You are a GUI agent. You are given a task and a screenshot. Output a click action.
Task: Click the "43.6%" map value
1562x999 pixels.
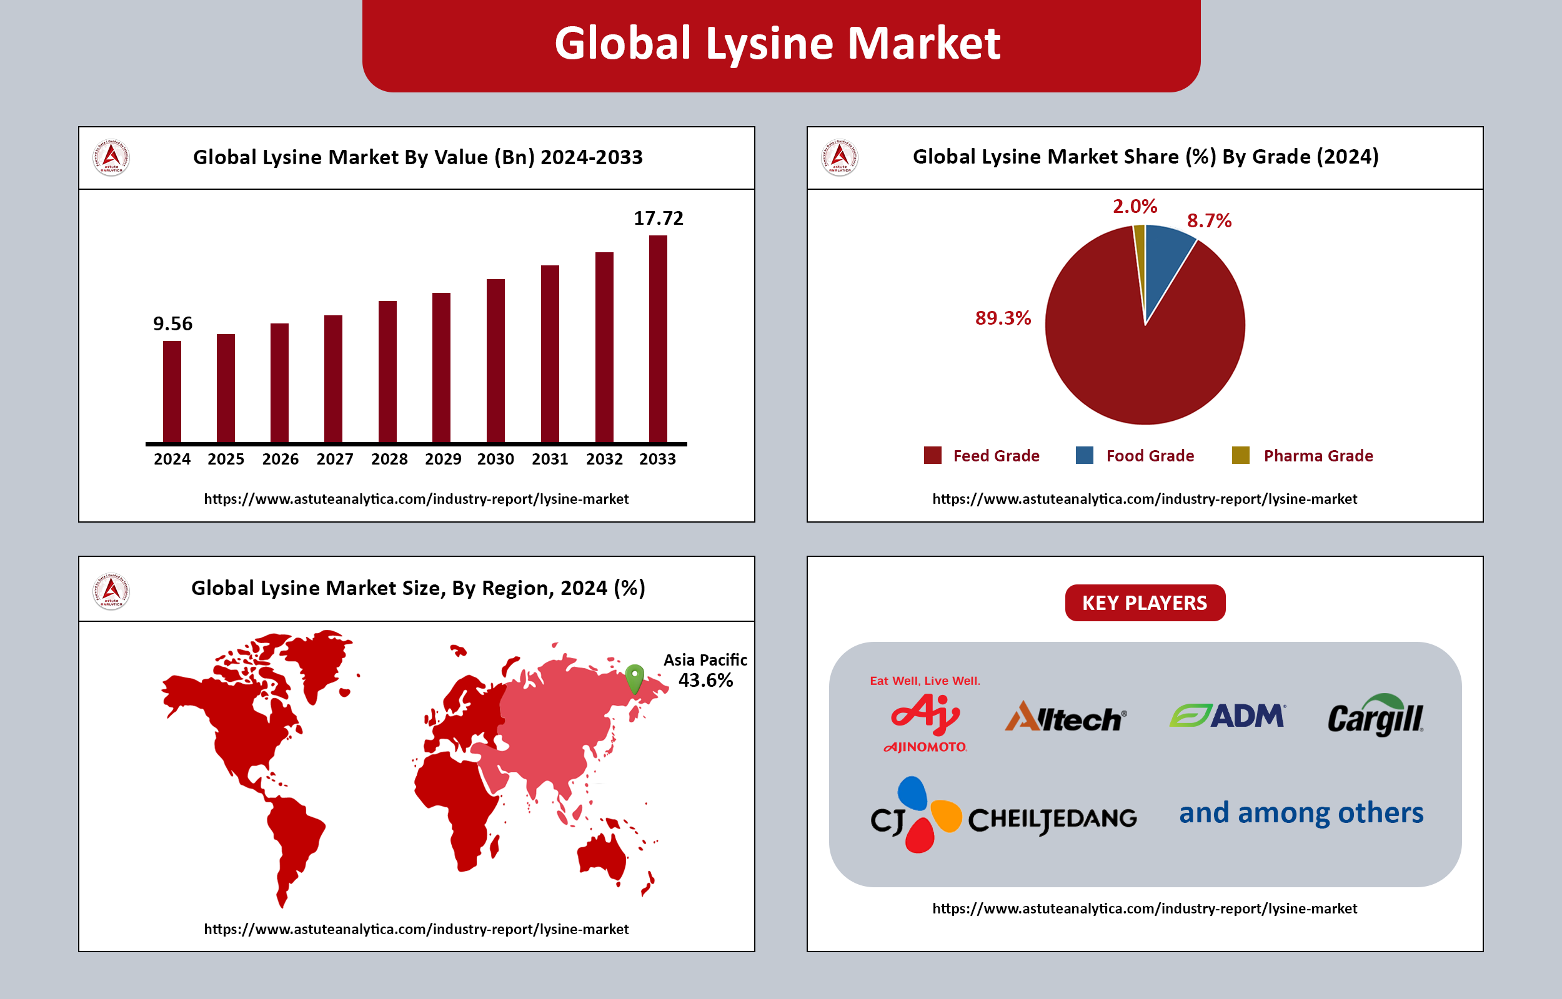(705, 681)
